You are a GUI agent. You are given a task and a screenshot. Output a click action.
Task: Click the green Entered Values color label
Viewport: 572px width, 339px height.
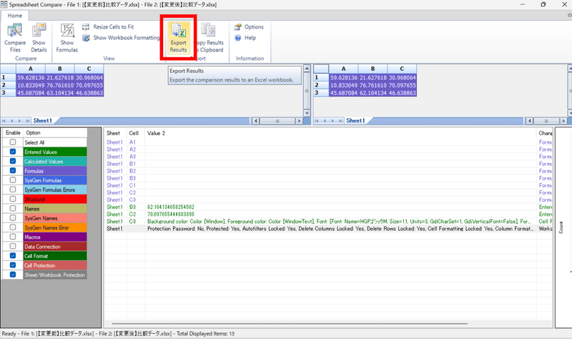point(55,152)
